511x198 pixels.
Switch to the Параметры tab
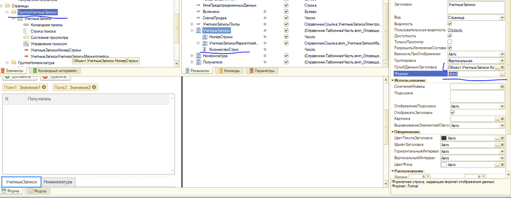coord(261,71)
